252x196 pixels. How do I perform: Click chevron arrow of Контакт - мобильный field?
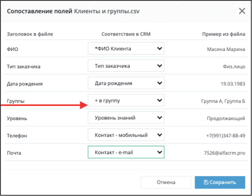point(159,135)
